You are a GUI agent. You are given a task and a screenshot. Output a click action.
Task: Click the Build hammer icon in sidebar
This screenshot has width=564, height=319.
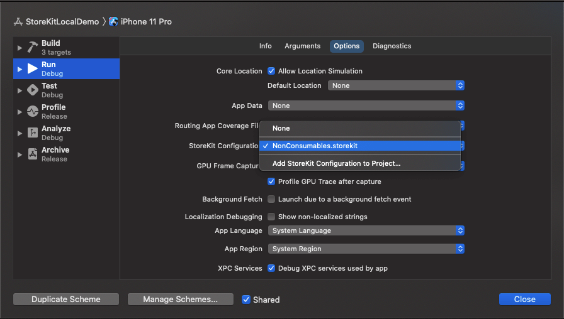pos(33,48)
